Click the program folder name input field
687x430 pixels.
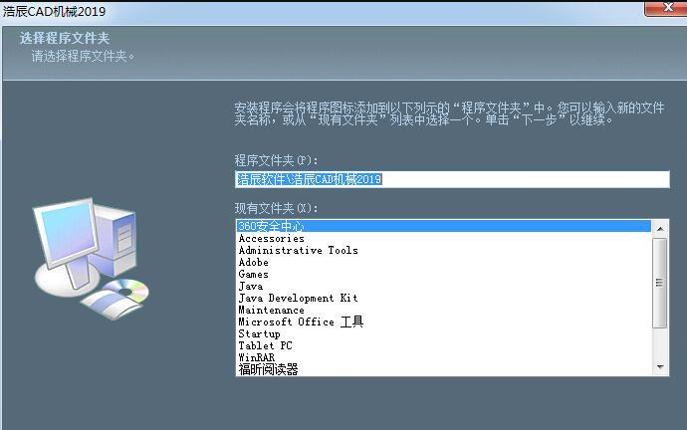tap(452, 179)
